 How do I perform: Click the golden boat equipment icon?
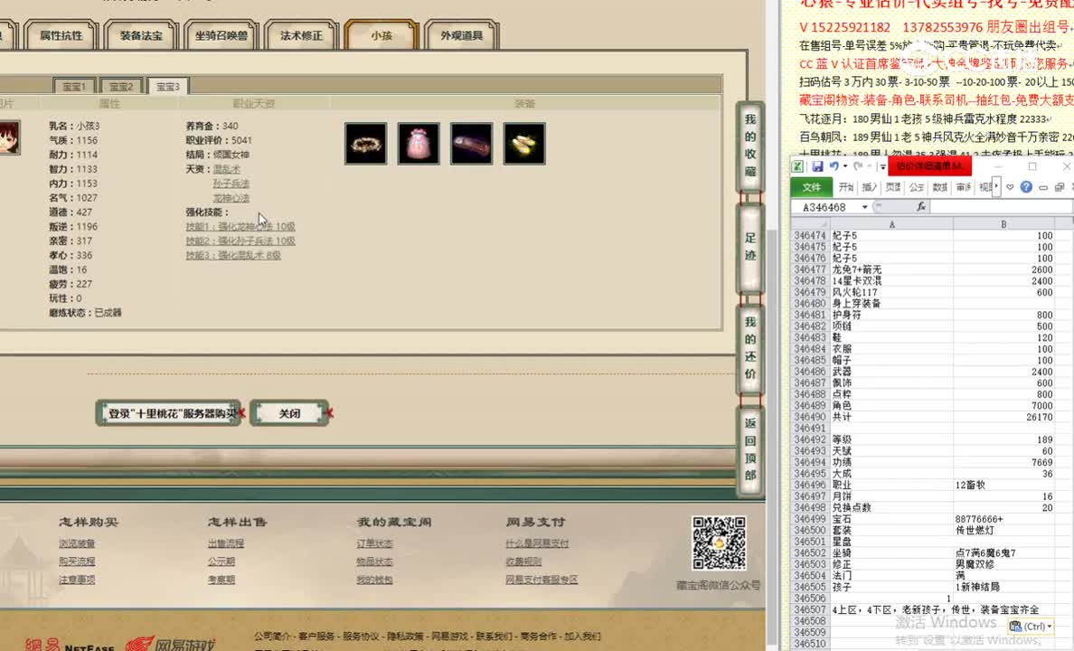tap(524, 144)
